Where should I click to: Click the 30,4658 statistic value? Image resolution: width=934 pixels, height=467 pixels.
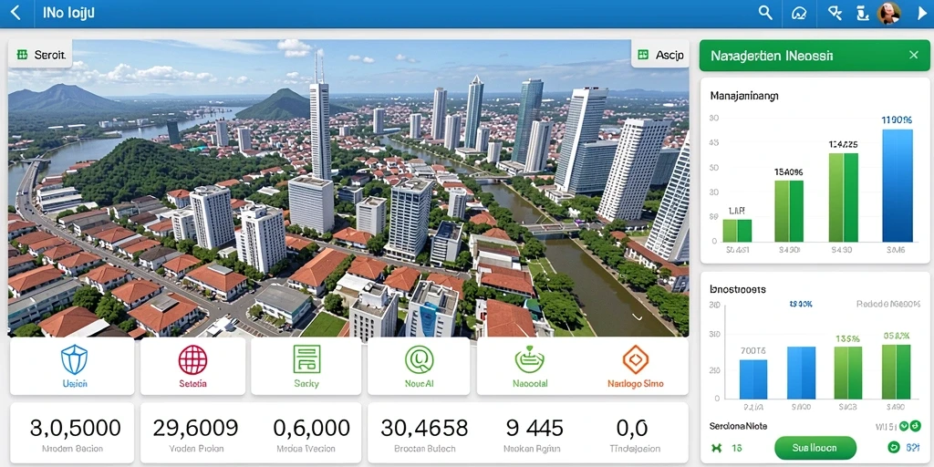click(424, 428)
